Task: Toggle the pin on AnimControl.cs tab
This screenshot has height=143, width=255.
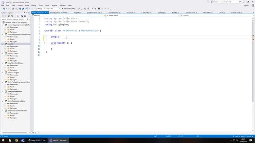Action: click(x=45, y=13)
